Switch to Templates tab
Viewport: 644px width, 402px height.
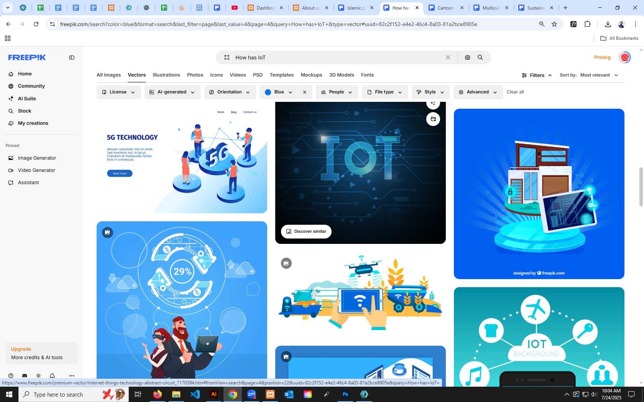[281, 75]
